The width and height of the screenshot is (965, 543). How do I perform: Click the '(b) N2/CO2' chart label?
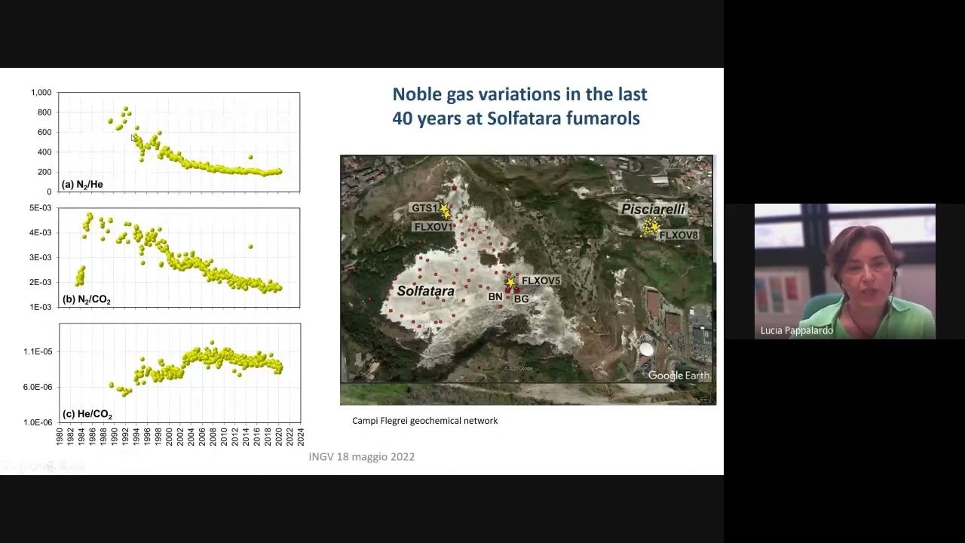click(87, 300)
